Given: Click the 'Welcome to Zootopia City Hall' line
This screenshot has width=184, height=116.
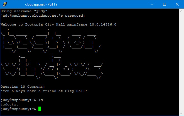Looking at the screenshot, I should tap(33, 24).
